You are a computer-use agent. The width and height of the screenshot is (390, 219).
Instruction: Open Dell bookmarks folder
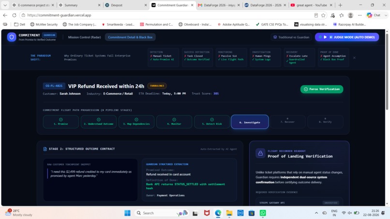click(20, 24)
